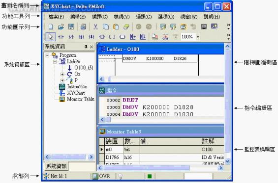Click the New file icon
278x183 pixels.
pos(51,27)
